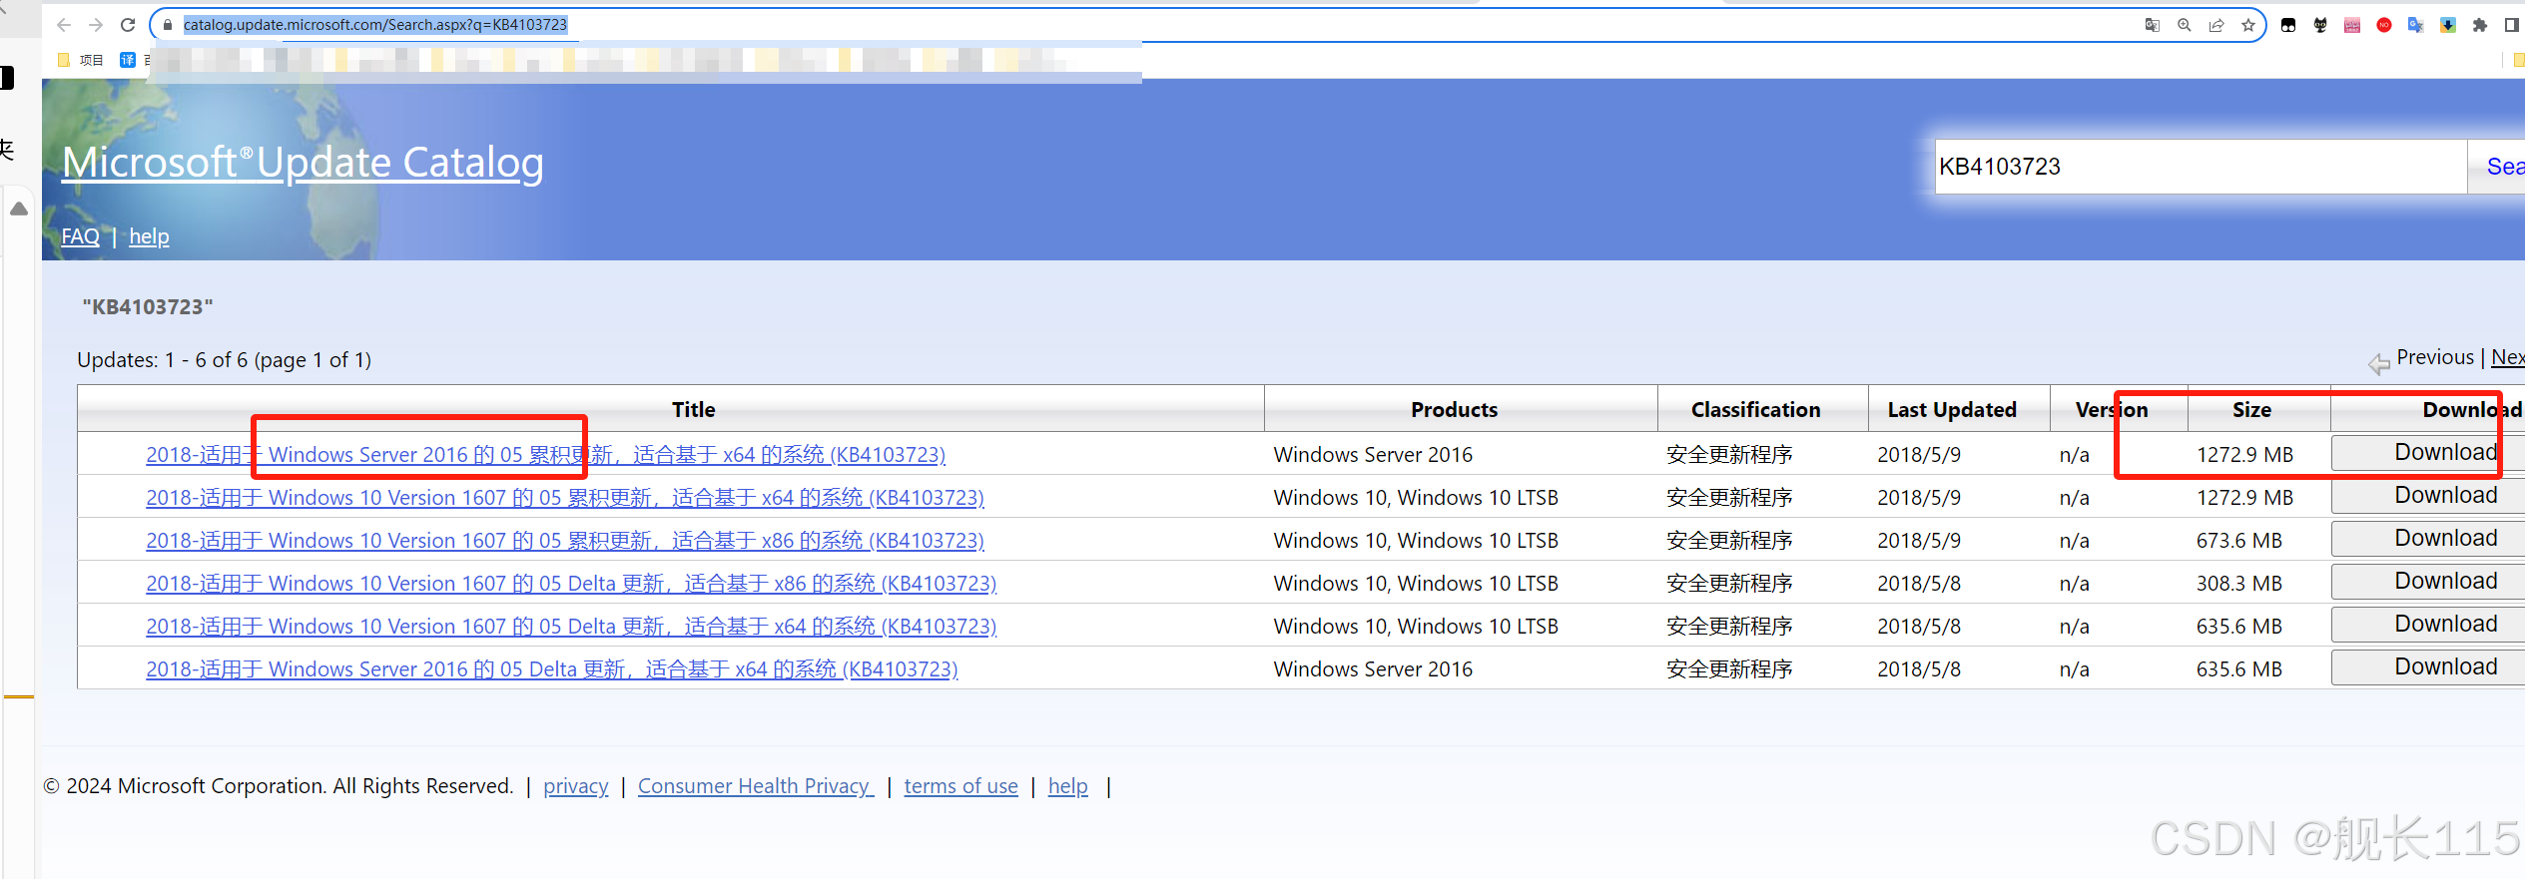Click the browser address bar URL

(x=374, y=25)
